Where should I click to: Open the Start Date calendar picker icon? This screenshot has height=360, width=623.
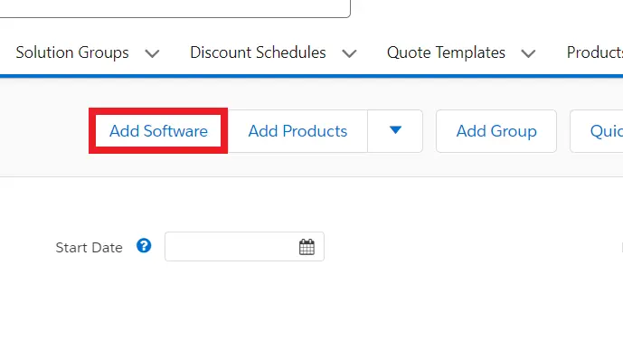(x=307, y=247)
